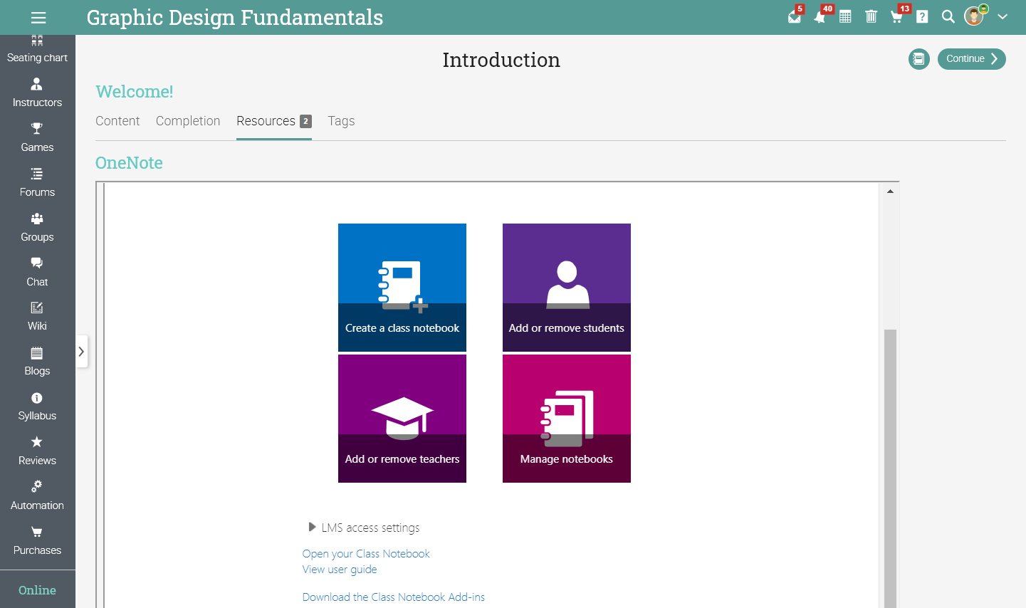Expand the sidebar with arrow handle
The height and width of the screenshot is (608, 1026).
81,351
